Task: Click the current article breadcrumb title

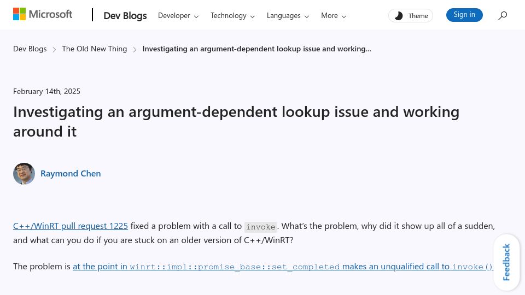Action: 256,49
